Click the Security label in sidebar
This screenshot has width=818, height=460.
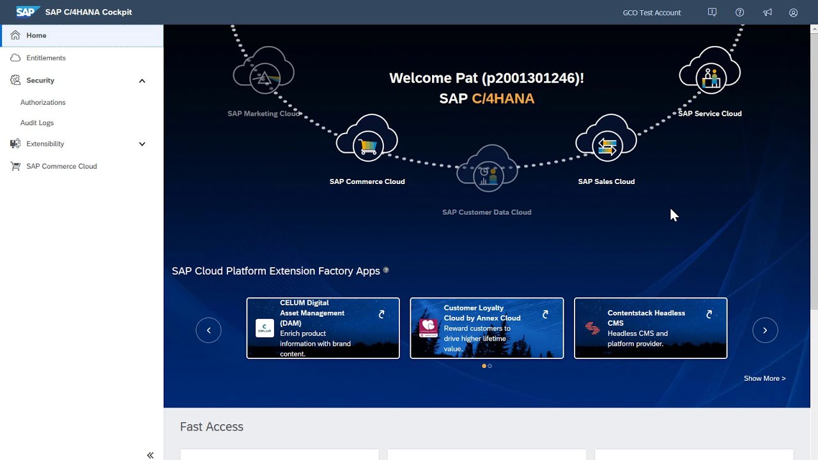pyautogui.click(x=40, y=80)
